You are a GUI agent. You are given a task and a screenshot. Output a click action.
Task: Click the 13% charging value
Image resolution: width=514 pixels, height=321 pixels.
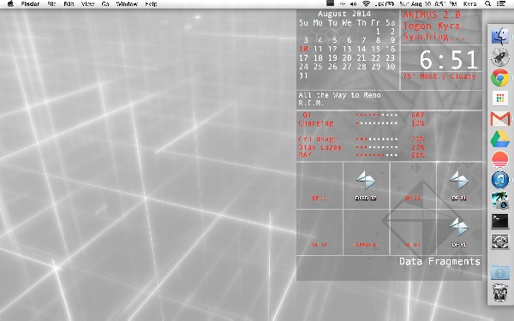click(x=418, y=123)
